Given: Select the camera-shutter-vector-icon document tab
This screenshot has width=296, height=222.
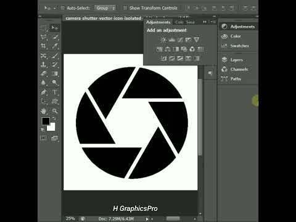Looking at the screenshot, I should coord(104,18).
